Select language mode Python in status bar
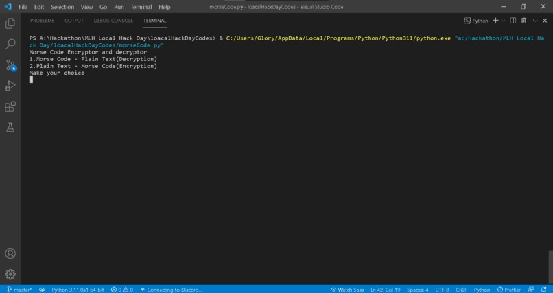 click(482, 290)
